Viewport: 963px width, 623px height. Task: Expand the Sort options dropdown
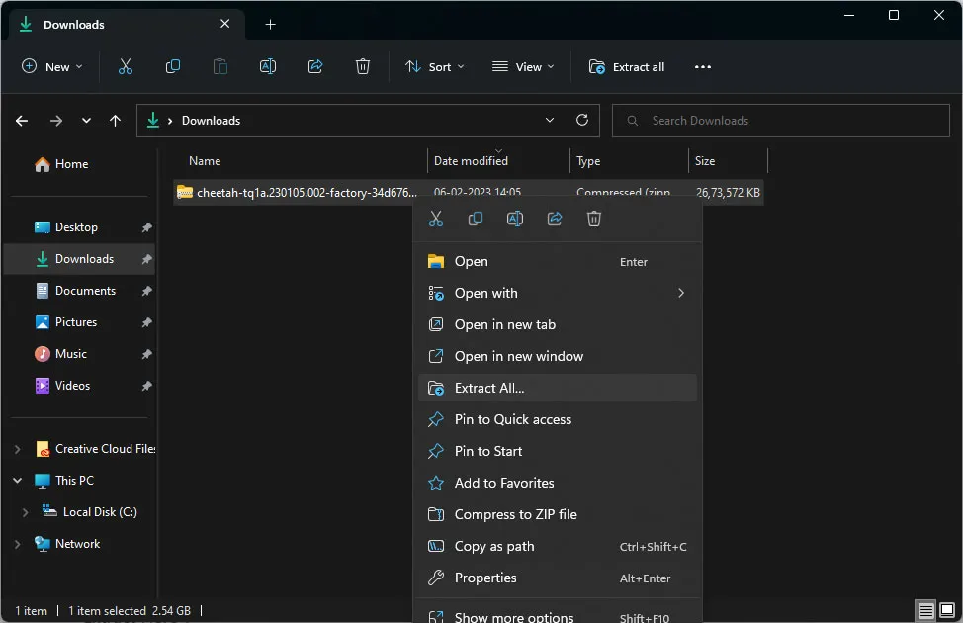pyautogui.click(x=435, y=66)
